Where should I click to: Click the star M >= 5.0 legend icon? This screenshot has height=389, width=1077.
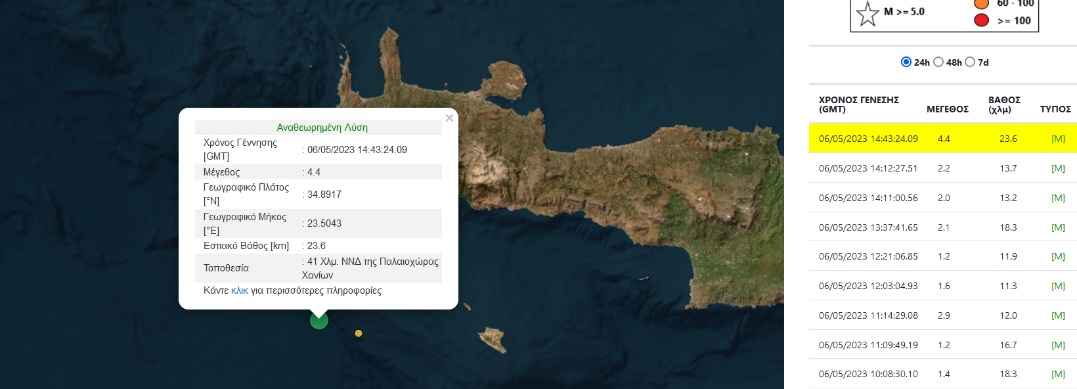tap(868, 13)
